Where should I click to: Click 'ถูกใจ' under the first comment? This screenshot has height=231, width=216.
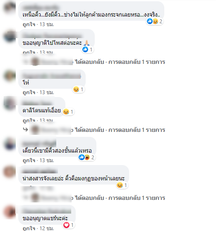pyautogui.click(x=29, y=24)
